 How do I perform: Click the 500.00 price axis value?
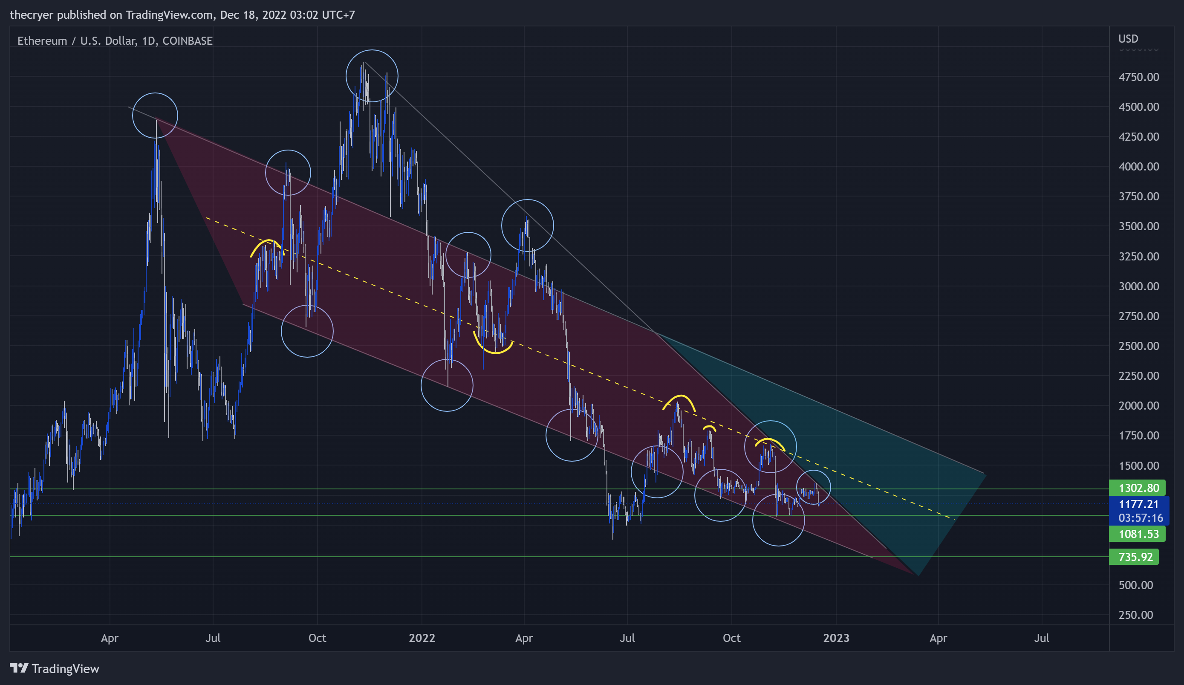(1135, 585)
